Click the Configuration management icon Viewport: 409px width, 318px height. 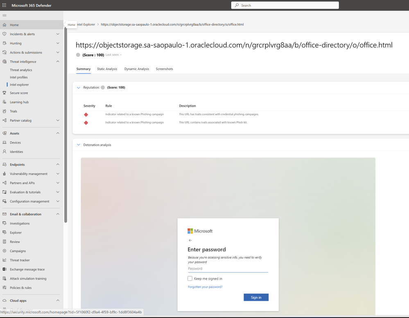pos(5,202)
